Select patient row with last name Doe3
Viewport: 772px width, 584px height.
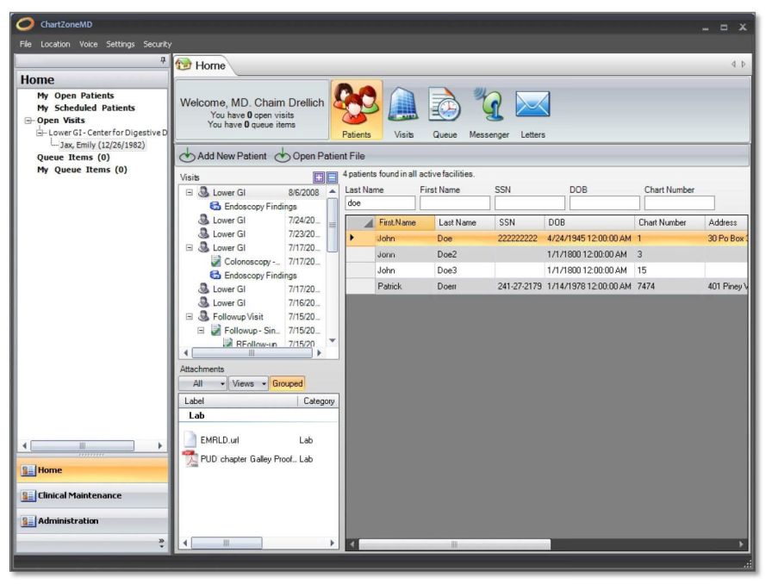tap(546, 270)
